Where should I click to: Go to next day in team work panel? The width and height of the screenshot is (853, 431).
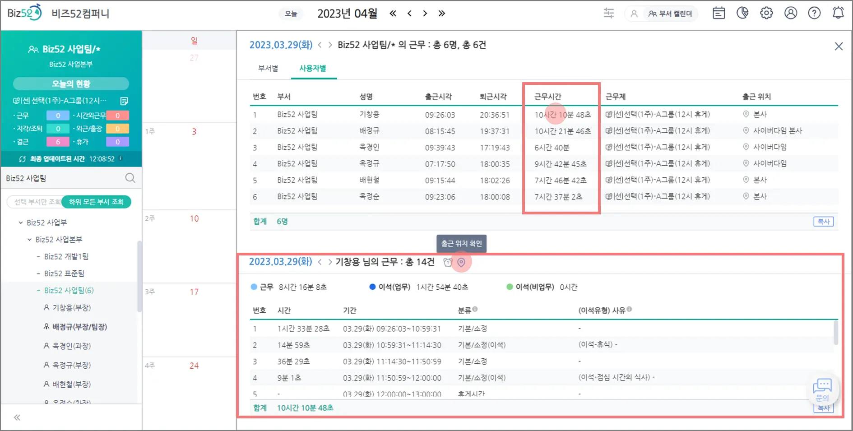coord(330,45)
